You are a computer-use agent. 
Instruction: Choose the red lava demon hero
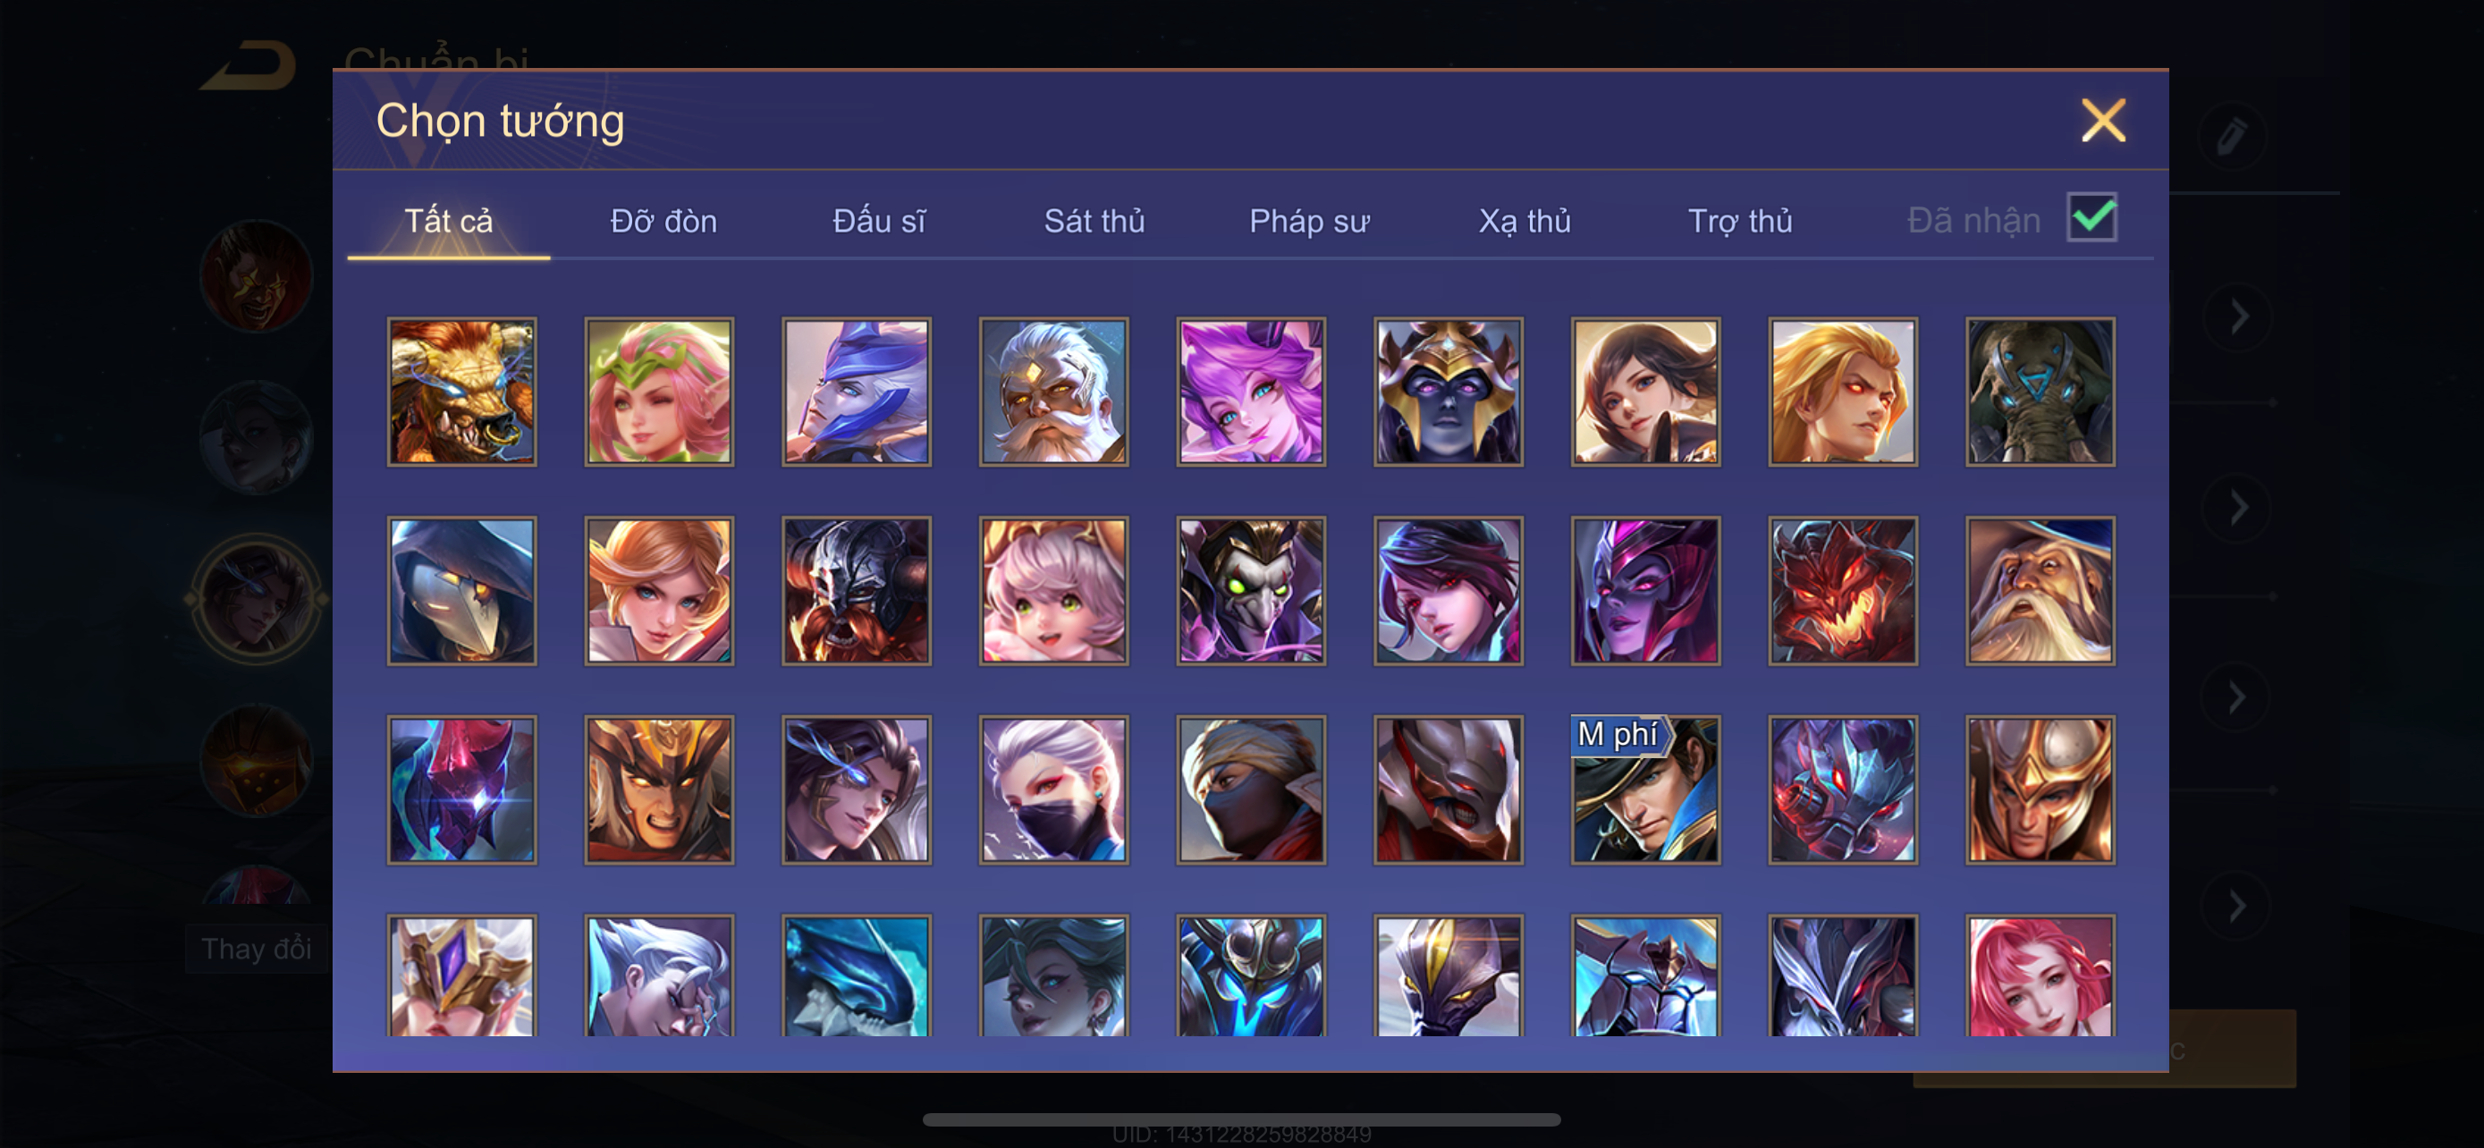point(1843,591)
